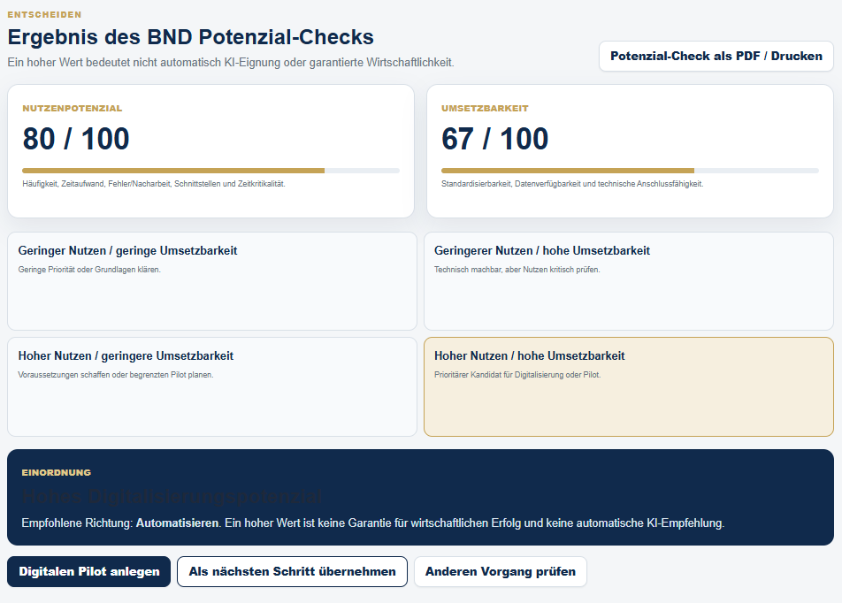Screen dimensions: 842x603
Task: Open the 'Geringer Nutzen / geringe Umsetzbarkeit' card
Action: [x=212, y=281]
